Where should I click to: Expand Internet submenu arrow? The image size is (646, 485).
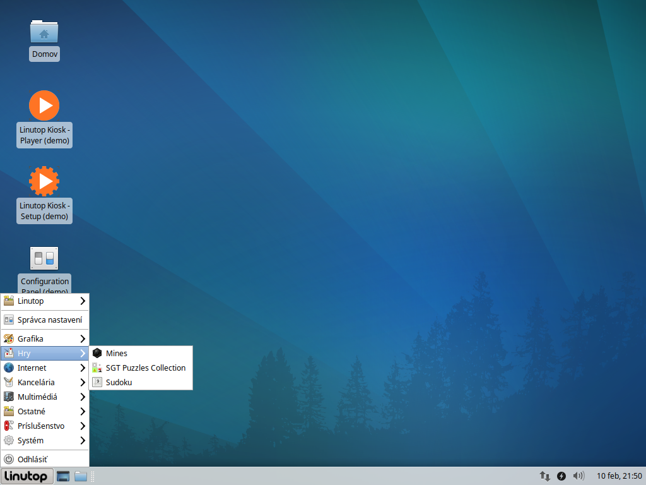[83, 368]
